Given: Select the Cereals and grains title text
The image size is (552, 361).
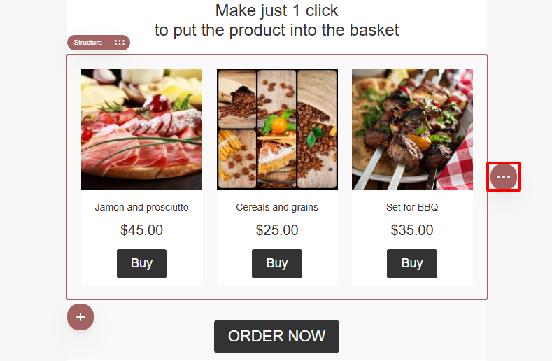Looking at the screenshot, I should 277,207.
